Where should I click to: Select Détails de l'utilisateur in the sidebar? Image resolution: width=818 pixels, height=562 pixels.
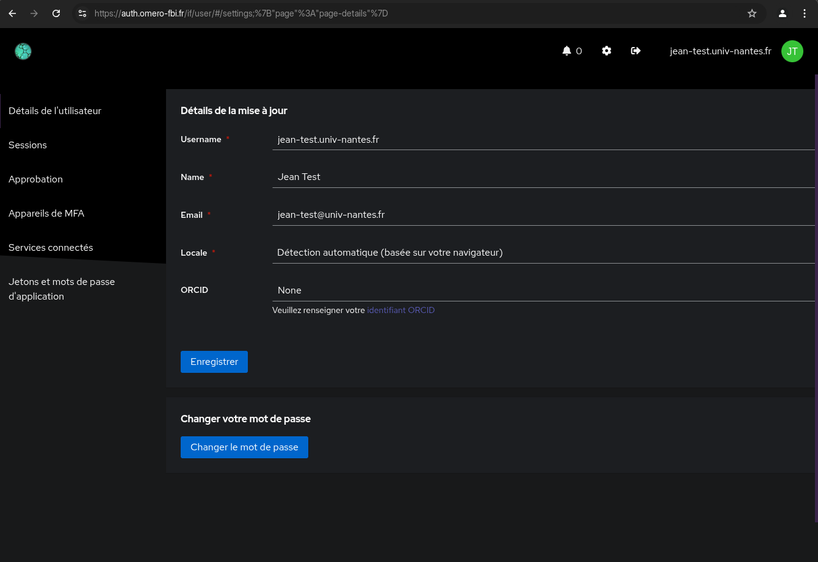click(x=83, y=111)
